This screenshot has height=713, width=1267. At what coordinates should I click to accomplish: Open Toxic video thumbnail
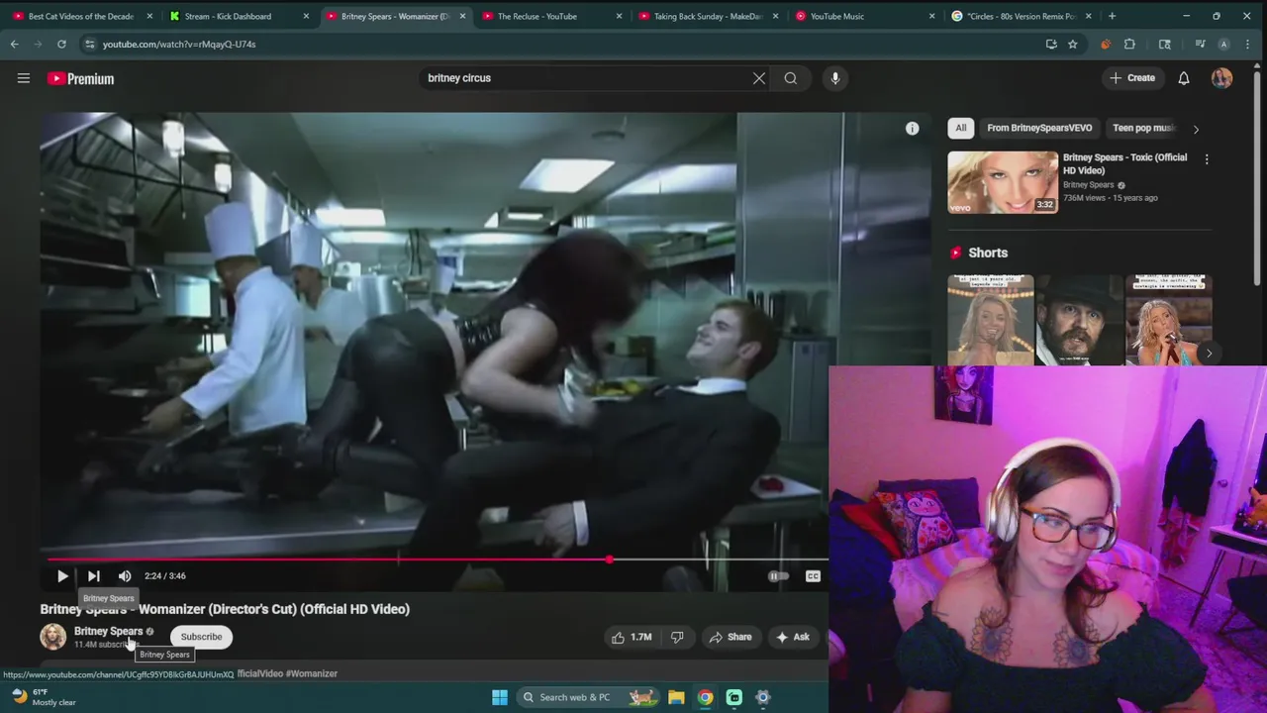tap(1003, 182)
